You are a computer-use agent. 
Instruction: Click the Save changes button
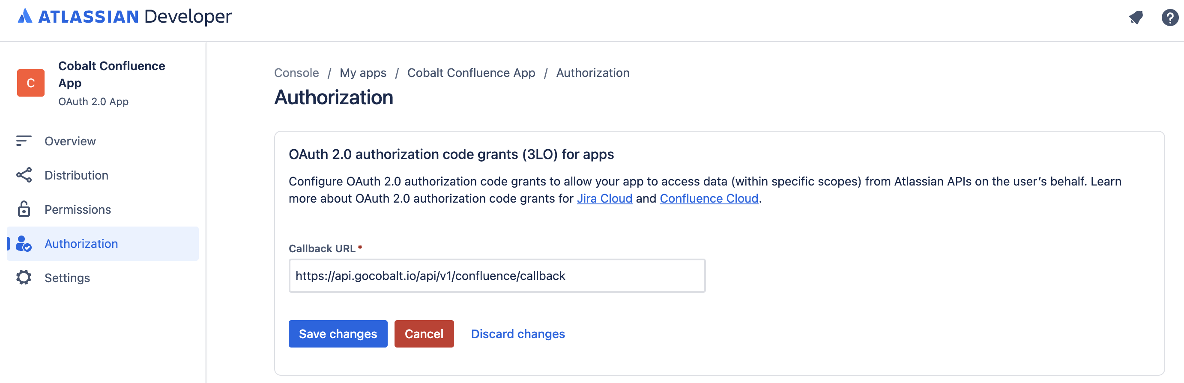pos(338,333)
